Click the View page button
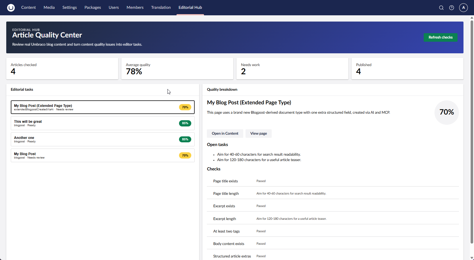This screenshot has height=260, width=474. point(259,134)
